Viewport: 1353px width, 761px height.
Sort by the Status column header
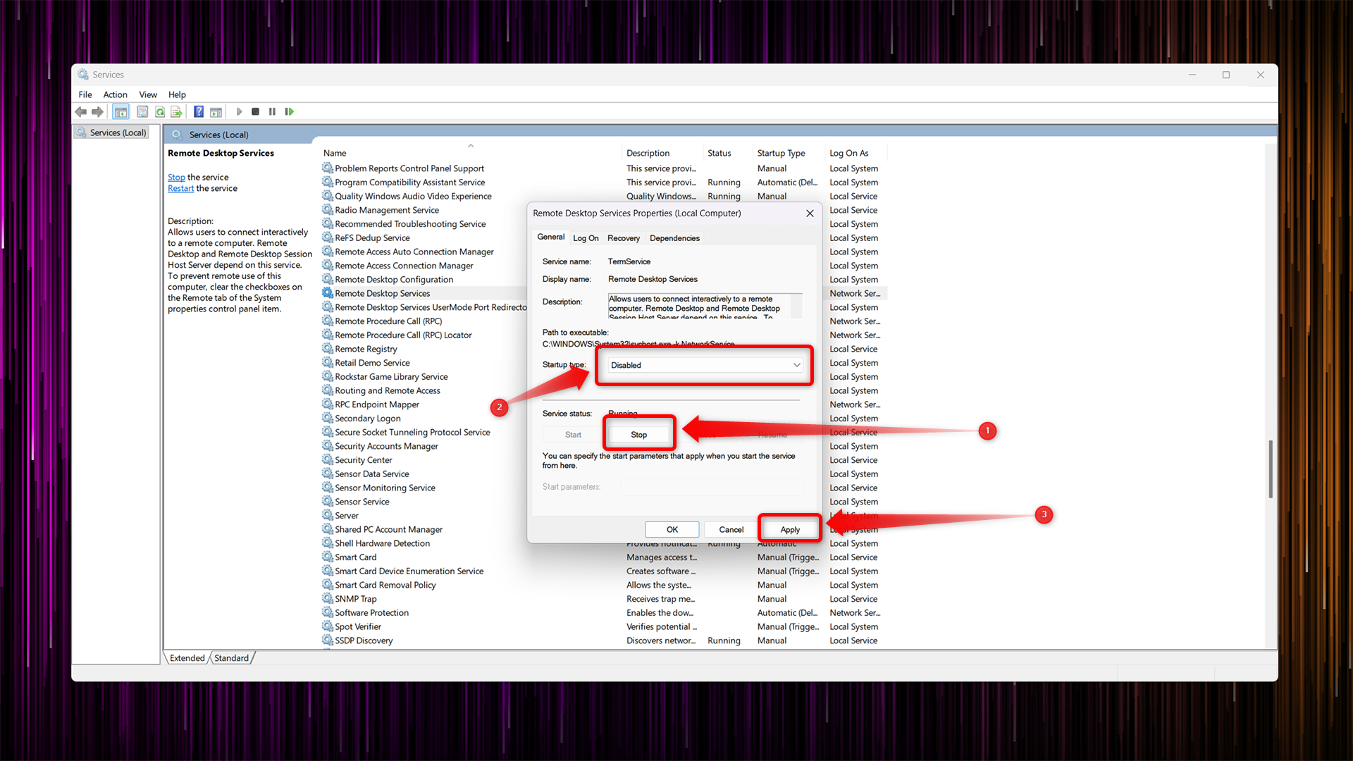pos(719,153)
